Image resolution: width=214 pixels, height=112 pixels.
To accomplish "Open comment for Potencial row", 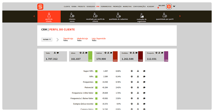I will pyautogui.click(x=144, y=87).
